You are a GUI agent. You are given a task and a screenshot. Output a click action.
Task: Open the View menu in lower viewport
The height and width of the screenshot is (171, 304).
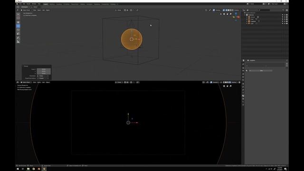click(x=34, y=82)
